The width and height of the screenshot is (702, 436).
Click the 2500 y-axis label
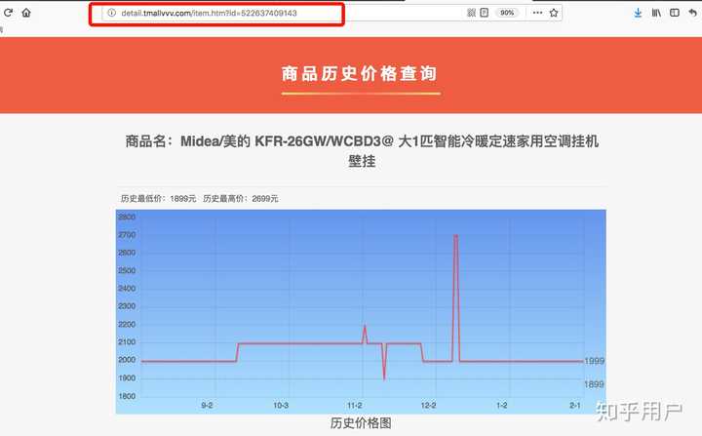[127, 270]
